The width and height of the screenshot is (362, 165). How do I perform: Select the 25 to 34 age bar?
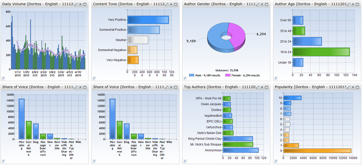(307, 41)
